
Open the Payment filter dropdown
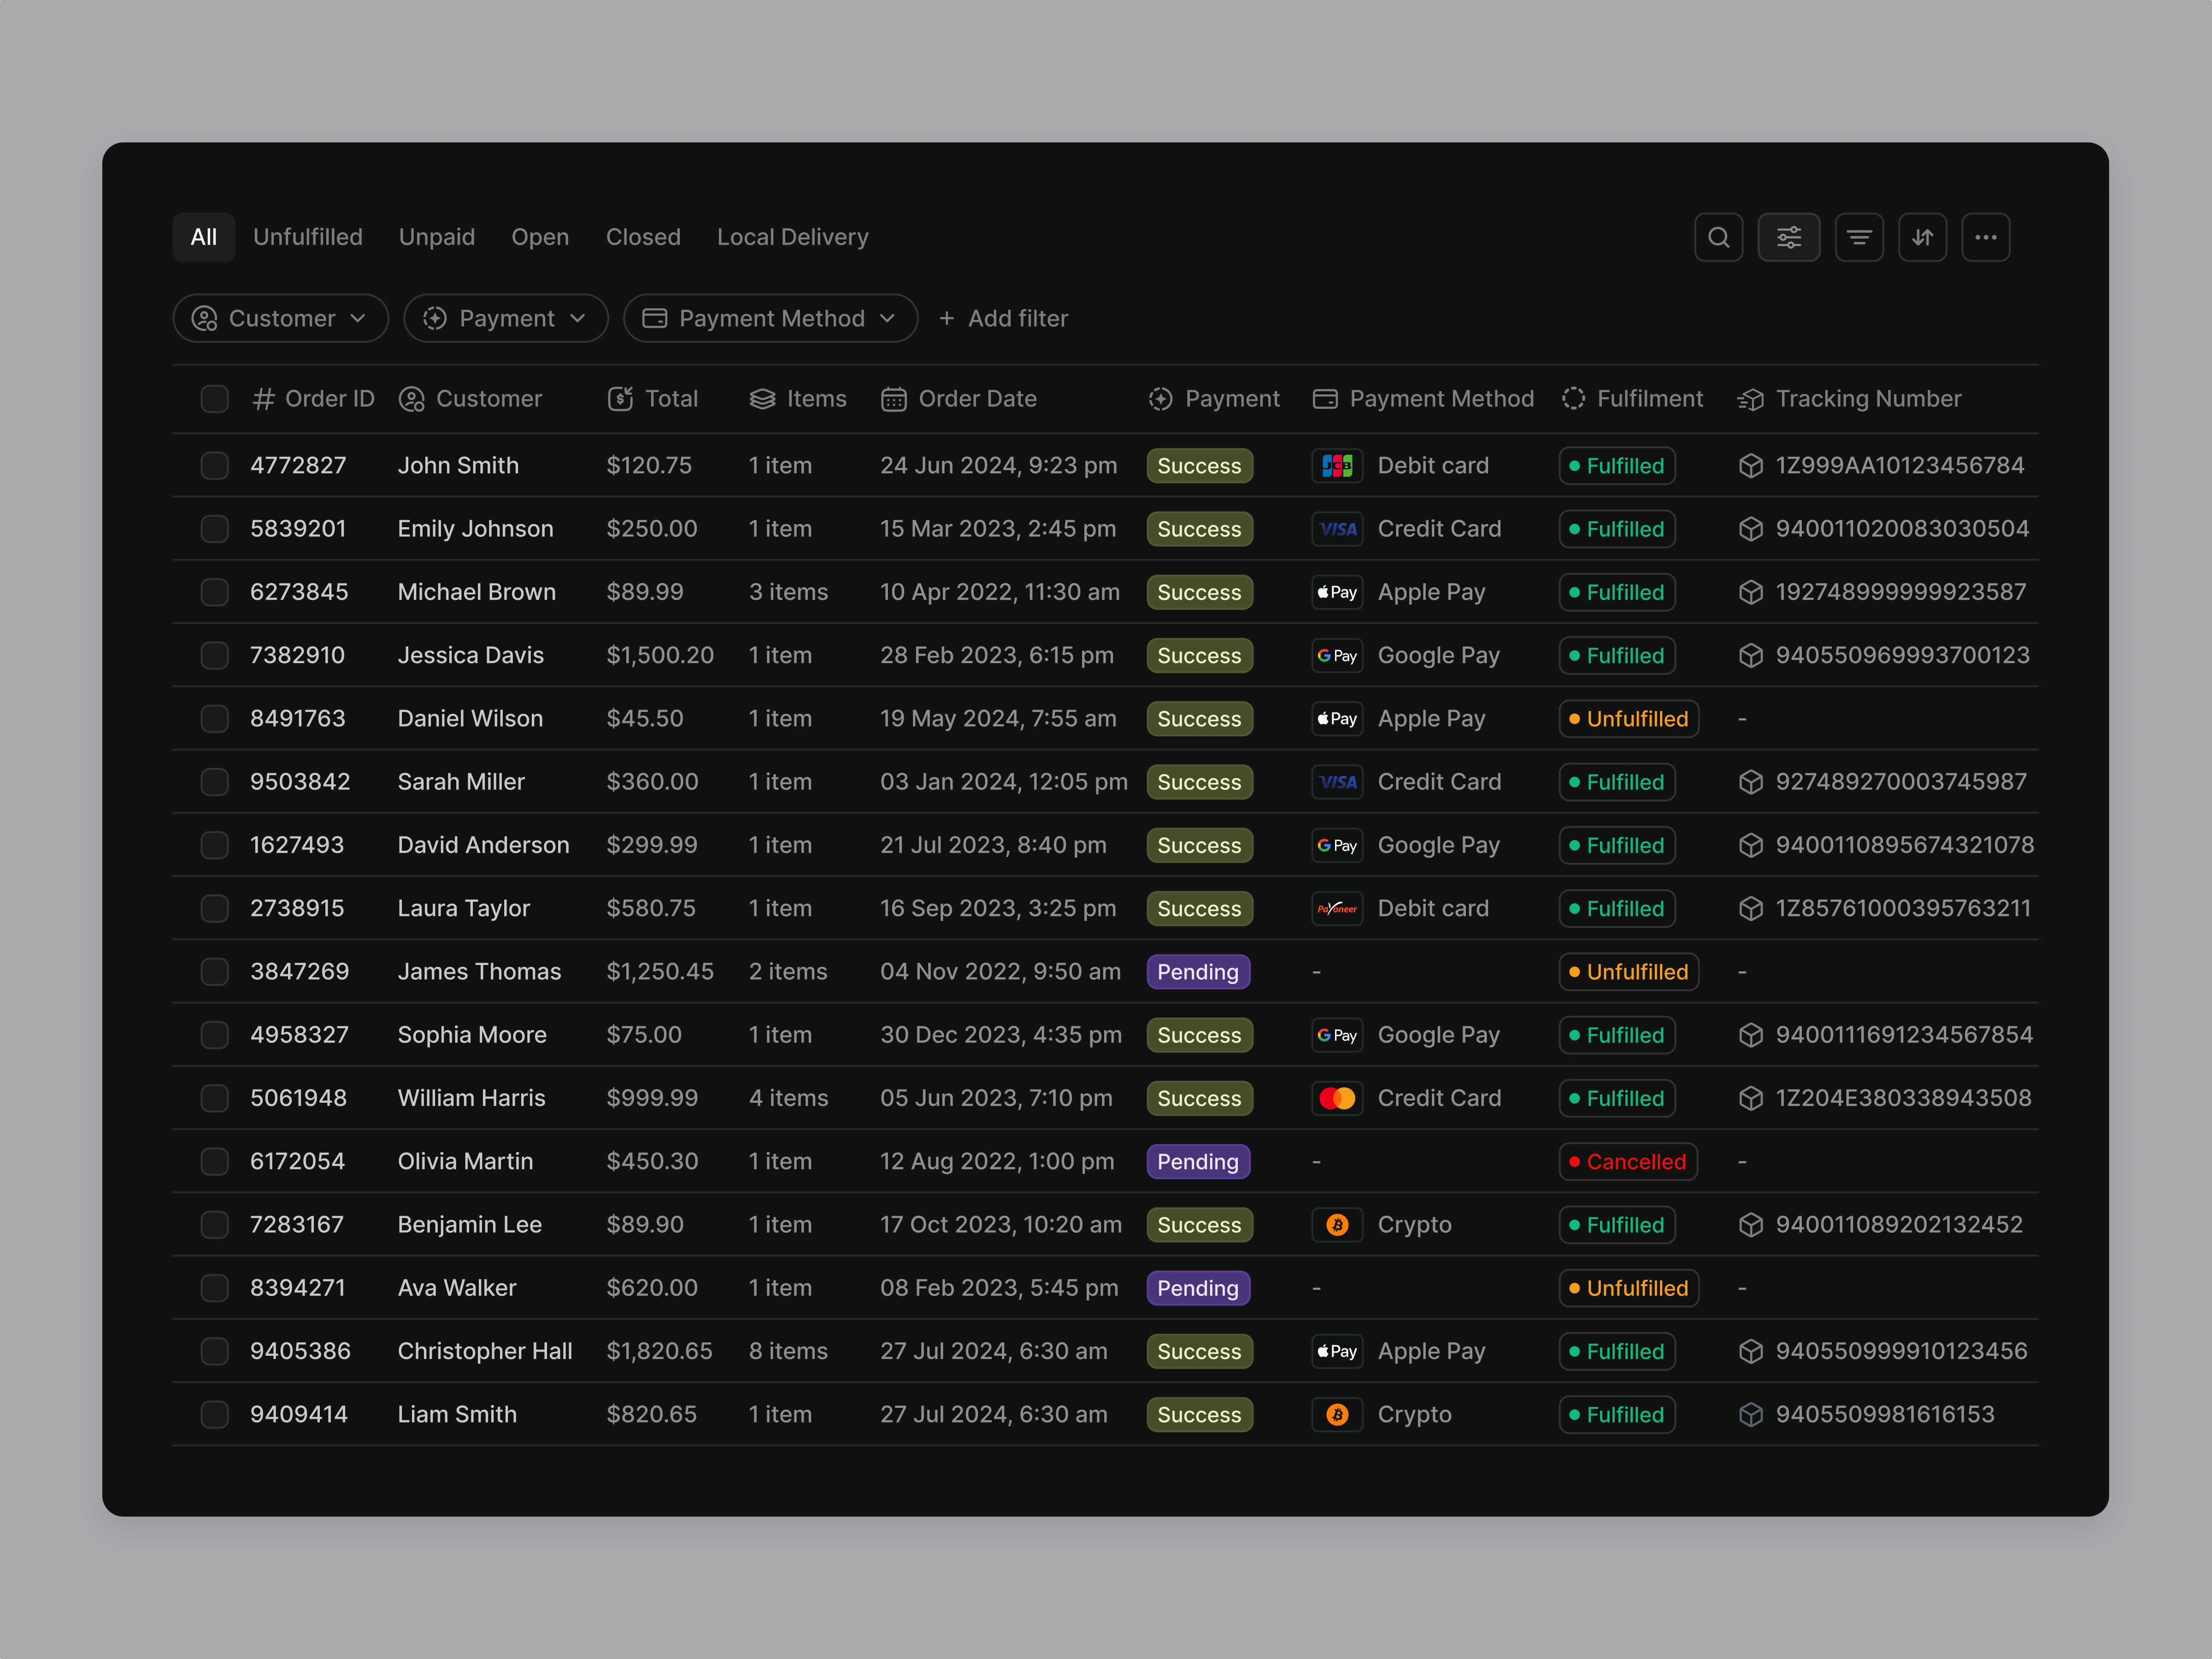coord(505,318)
